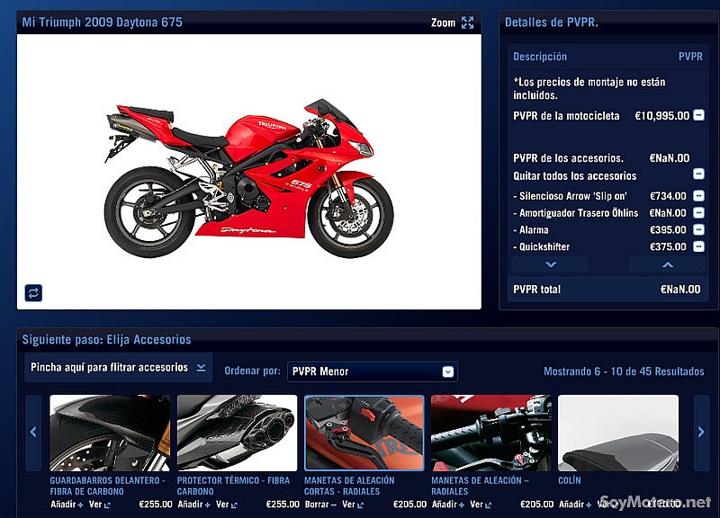
Task: Click the Quitar todos los accesorios text
Action: point(575,176)
